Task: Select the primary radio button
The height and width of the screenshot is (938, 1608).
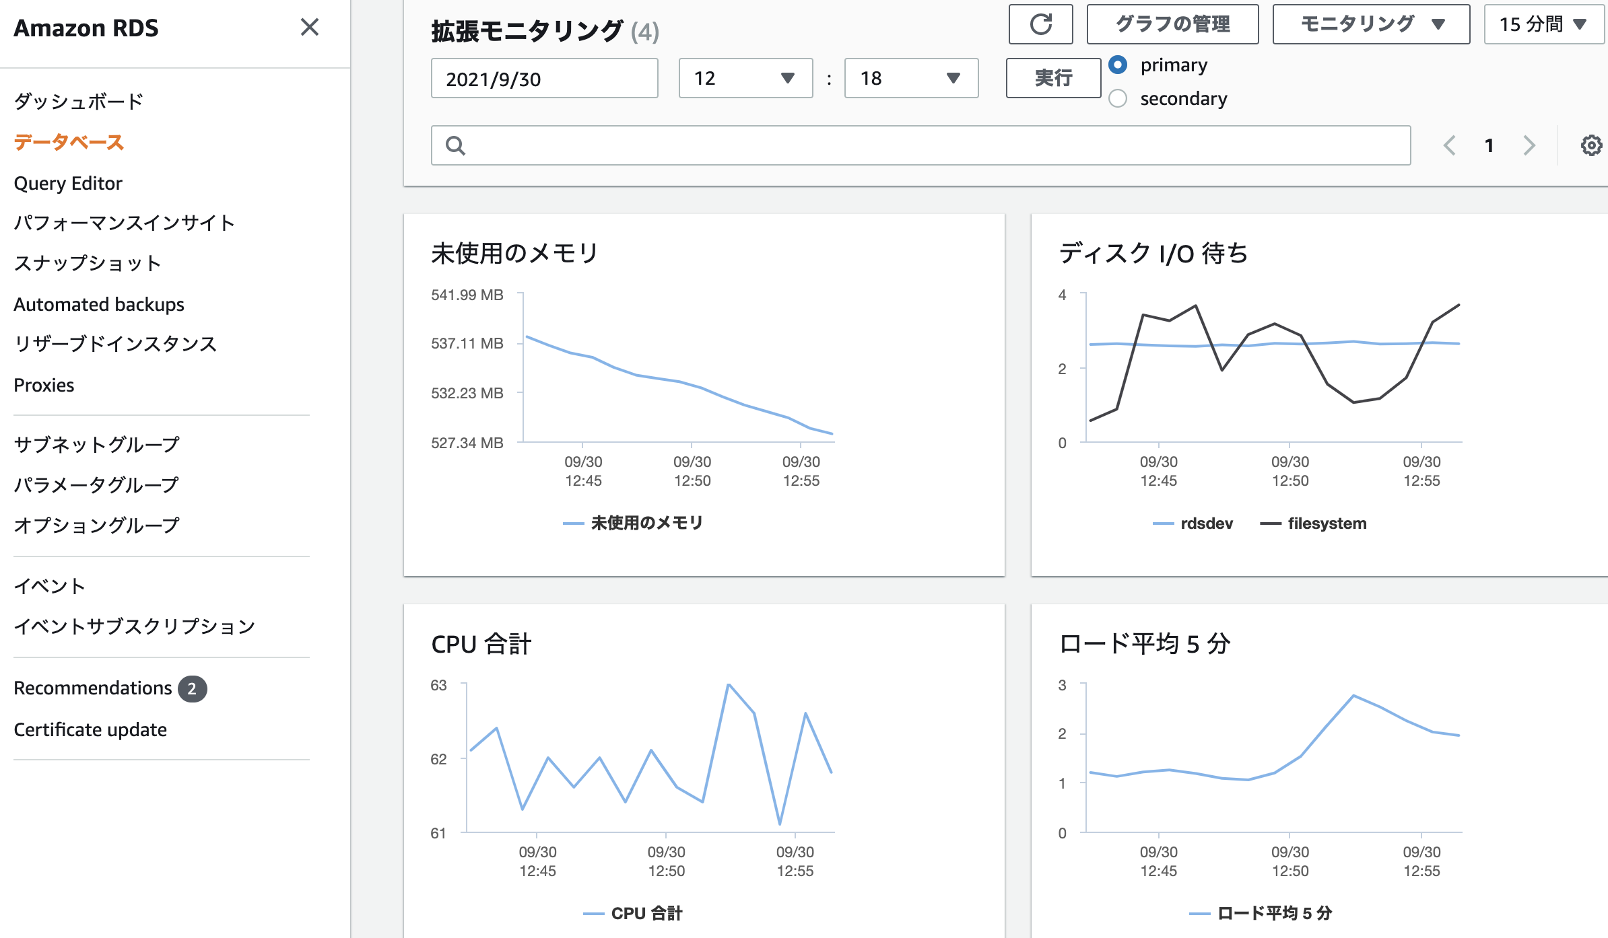Action: 1118,65
